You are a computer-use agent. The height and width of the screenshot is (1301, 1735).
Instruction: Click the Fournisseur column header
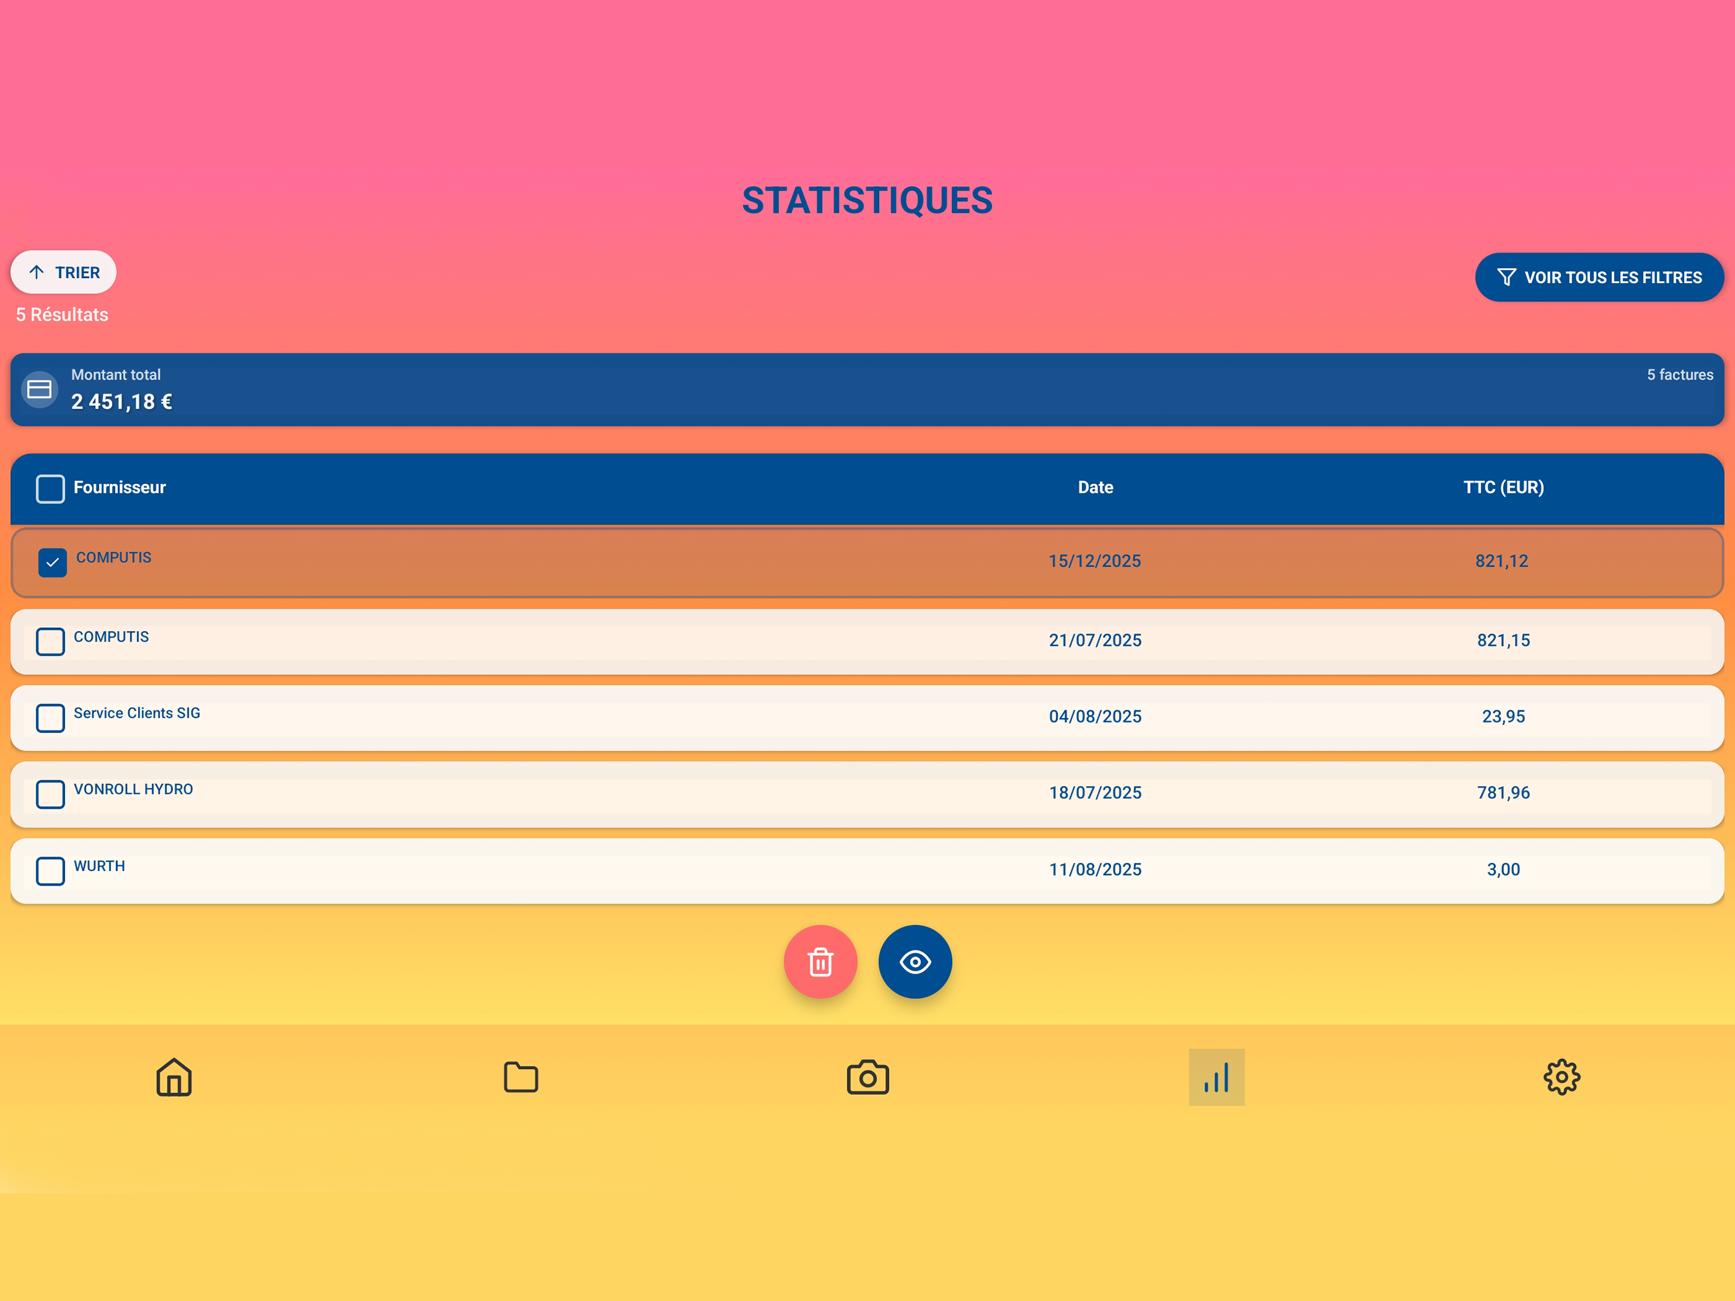(x=119, y=487)
